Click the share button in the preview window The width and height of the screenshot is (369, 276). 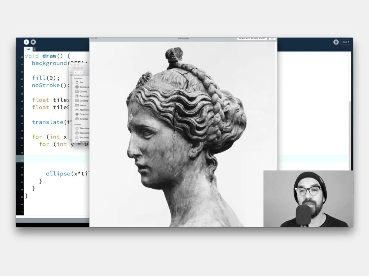click(x=272, y=39)
